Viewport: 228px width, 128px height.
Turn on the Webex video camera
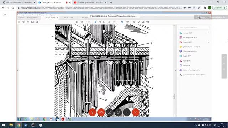(101, 112)
